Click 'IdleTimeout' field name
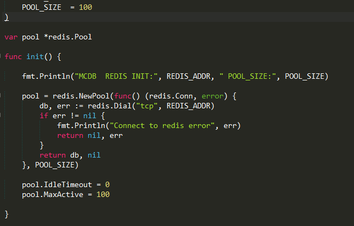Image resolution: width=354 pixels, height=226 pixels. tap(68, 184)
